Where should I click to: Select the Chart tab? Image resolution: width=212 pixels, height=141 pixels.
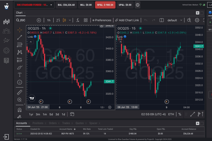(19, 13)
